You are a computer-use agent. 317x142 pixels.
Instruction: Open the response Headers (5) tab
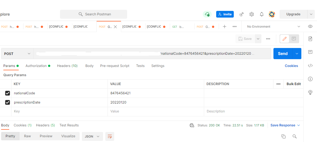46,125
